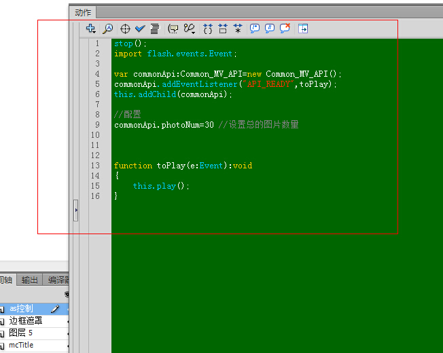This screenshot has width=443, height=353.
Task: Auto format the ActionScript code
Action: pyautogui.click(x=154, y=29)
